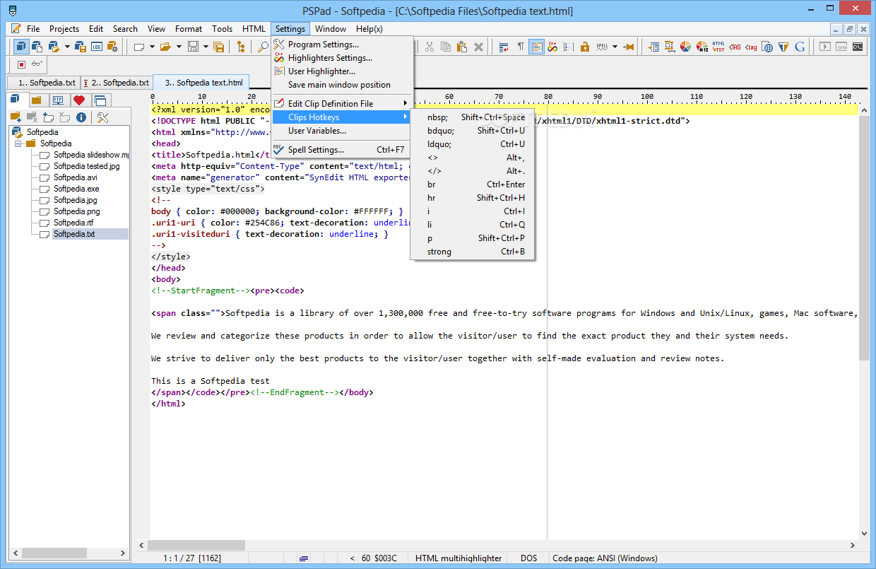Click the red stop recording macro icon
This screenshot has height=569, width=876.
[21, 64]
